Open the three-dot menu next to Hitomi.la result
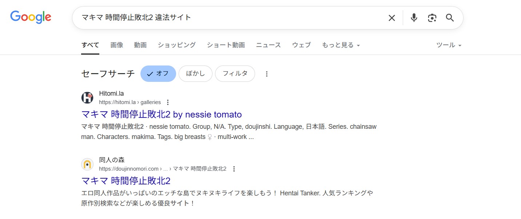 point(168,102)
